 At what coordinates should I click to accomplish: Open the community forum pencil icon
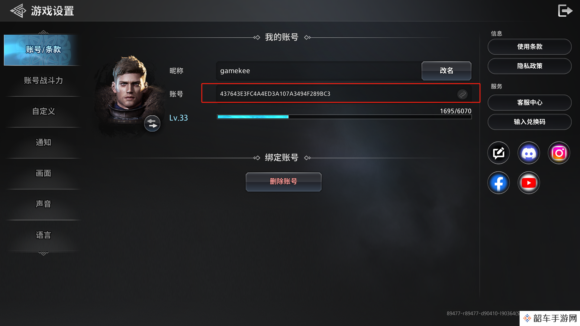coord(498,153)
